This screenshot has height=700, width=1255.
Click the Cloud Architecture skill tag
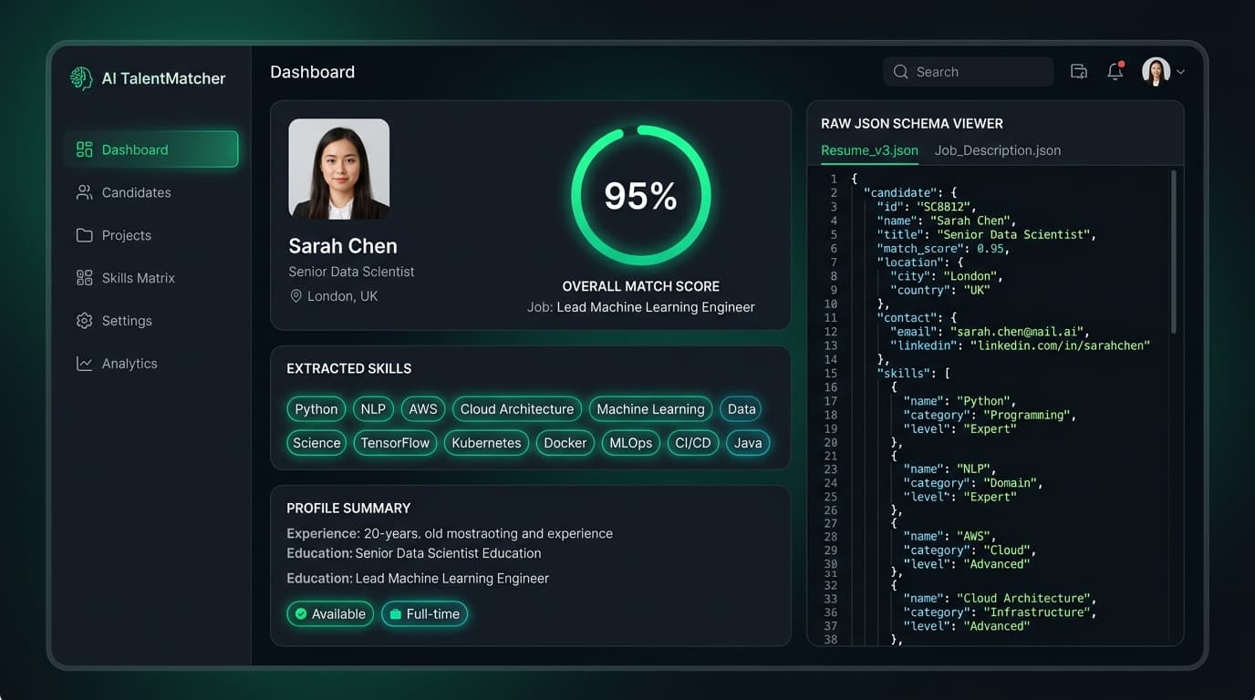pyautogui.click(x=517, y=409)
